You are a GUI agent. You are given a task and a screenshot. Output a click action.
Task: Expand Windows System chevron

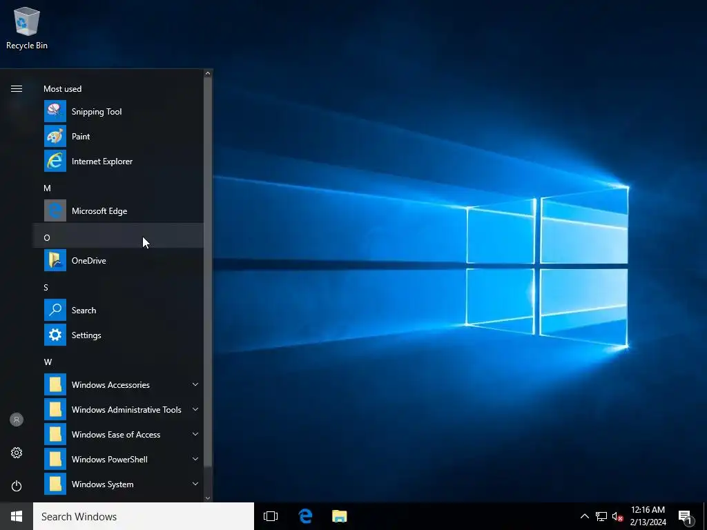click(195, 484)
